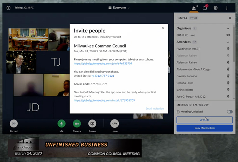This screenshot has width=238, height=162.
Task: Click the scrollbar down arrow in People panel
Action: [x=234, y=99]
